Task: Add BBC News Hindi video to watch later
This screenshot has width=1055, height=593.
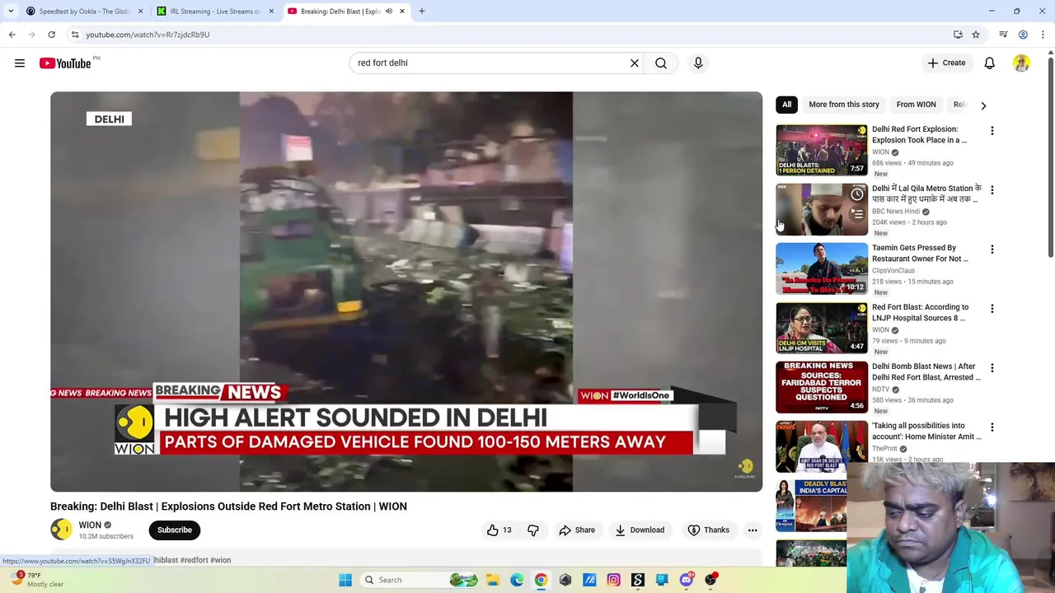Action: 857,194
